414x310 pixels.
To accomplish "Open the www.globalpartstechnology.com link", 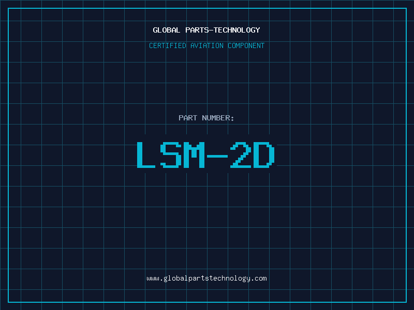I will pos(206,278).
